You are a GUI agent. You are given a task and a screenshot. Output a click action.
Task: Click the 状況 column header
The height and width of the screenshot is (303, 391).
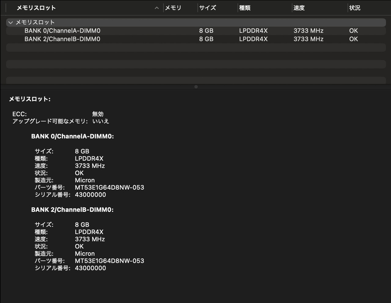[x=355, y=8]
